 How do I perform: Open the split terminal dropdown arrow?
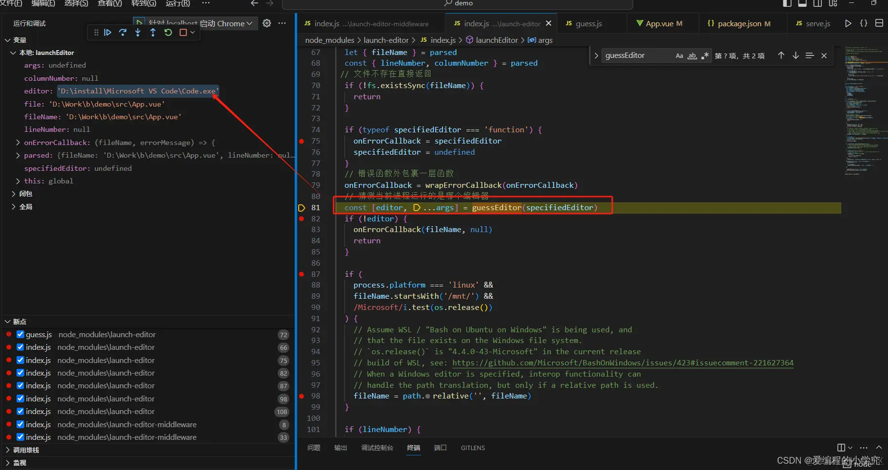850,448
